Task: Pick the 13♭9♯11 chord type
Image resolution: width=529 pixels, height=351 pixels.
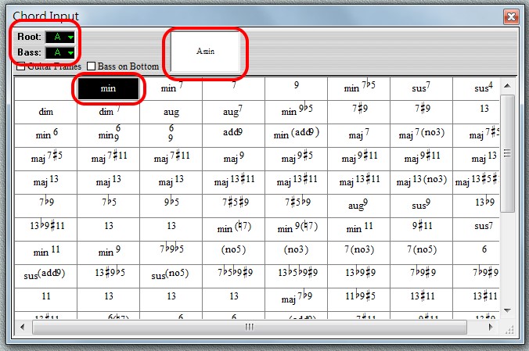Action: (46, 229)
